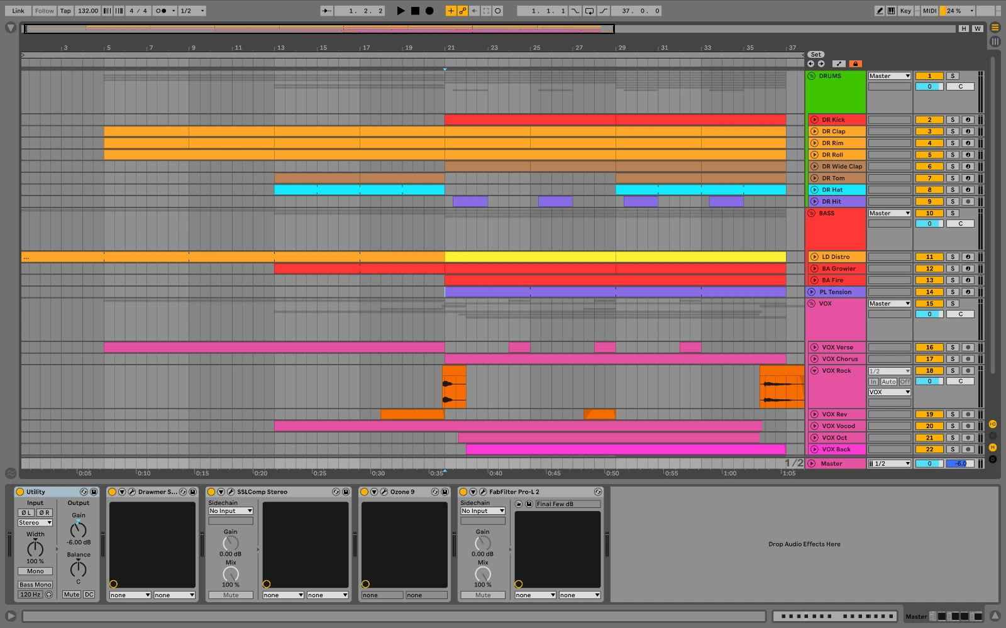
Task: Toggle track activator 3 for DR Clap
Action: pyautogui.click(x=929, y=131)
